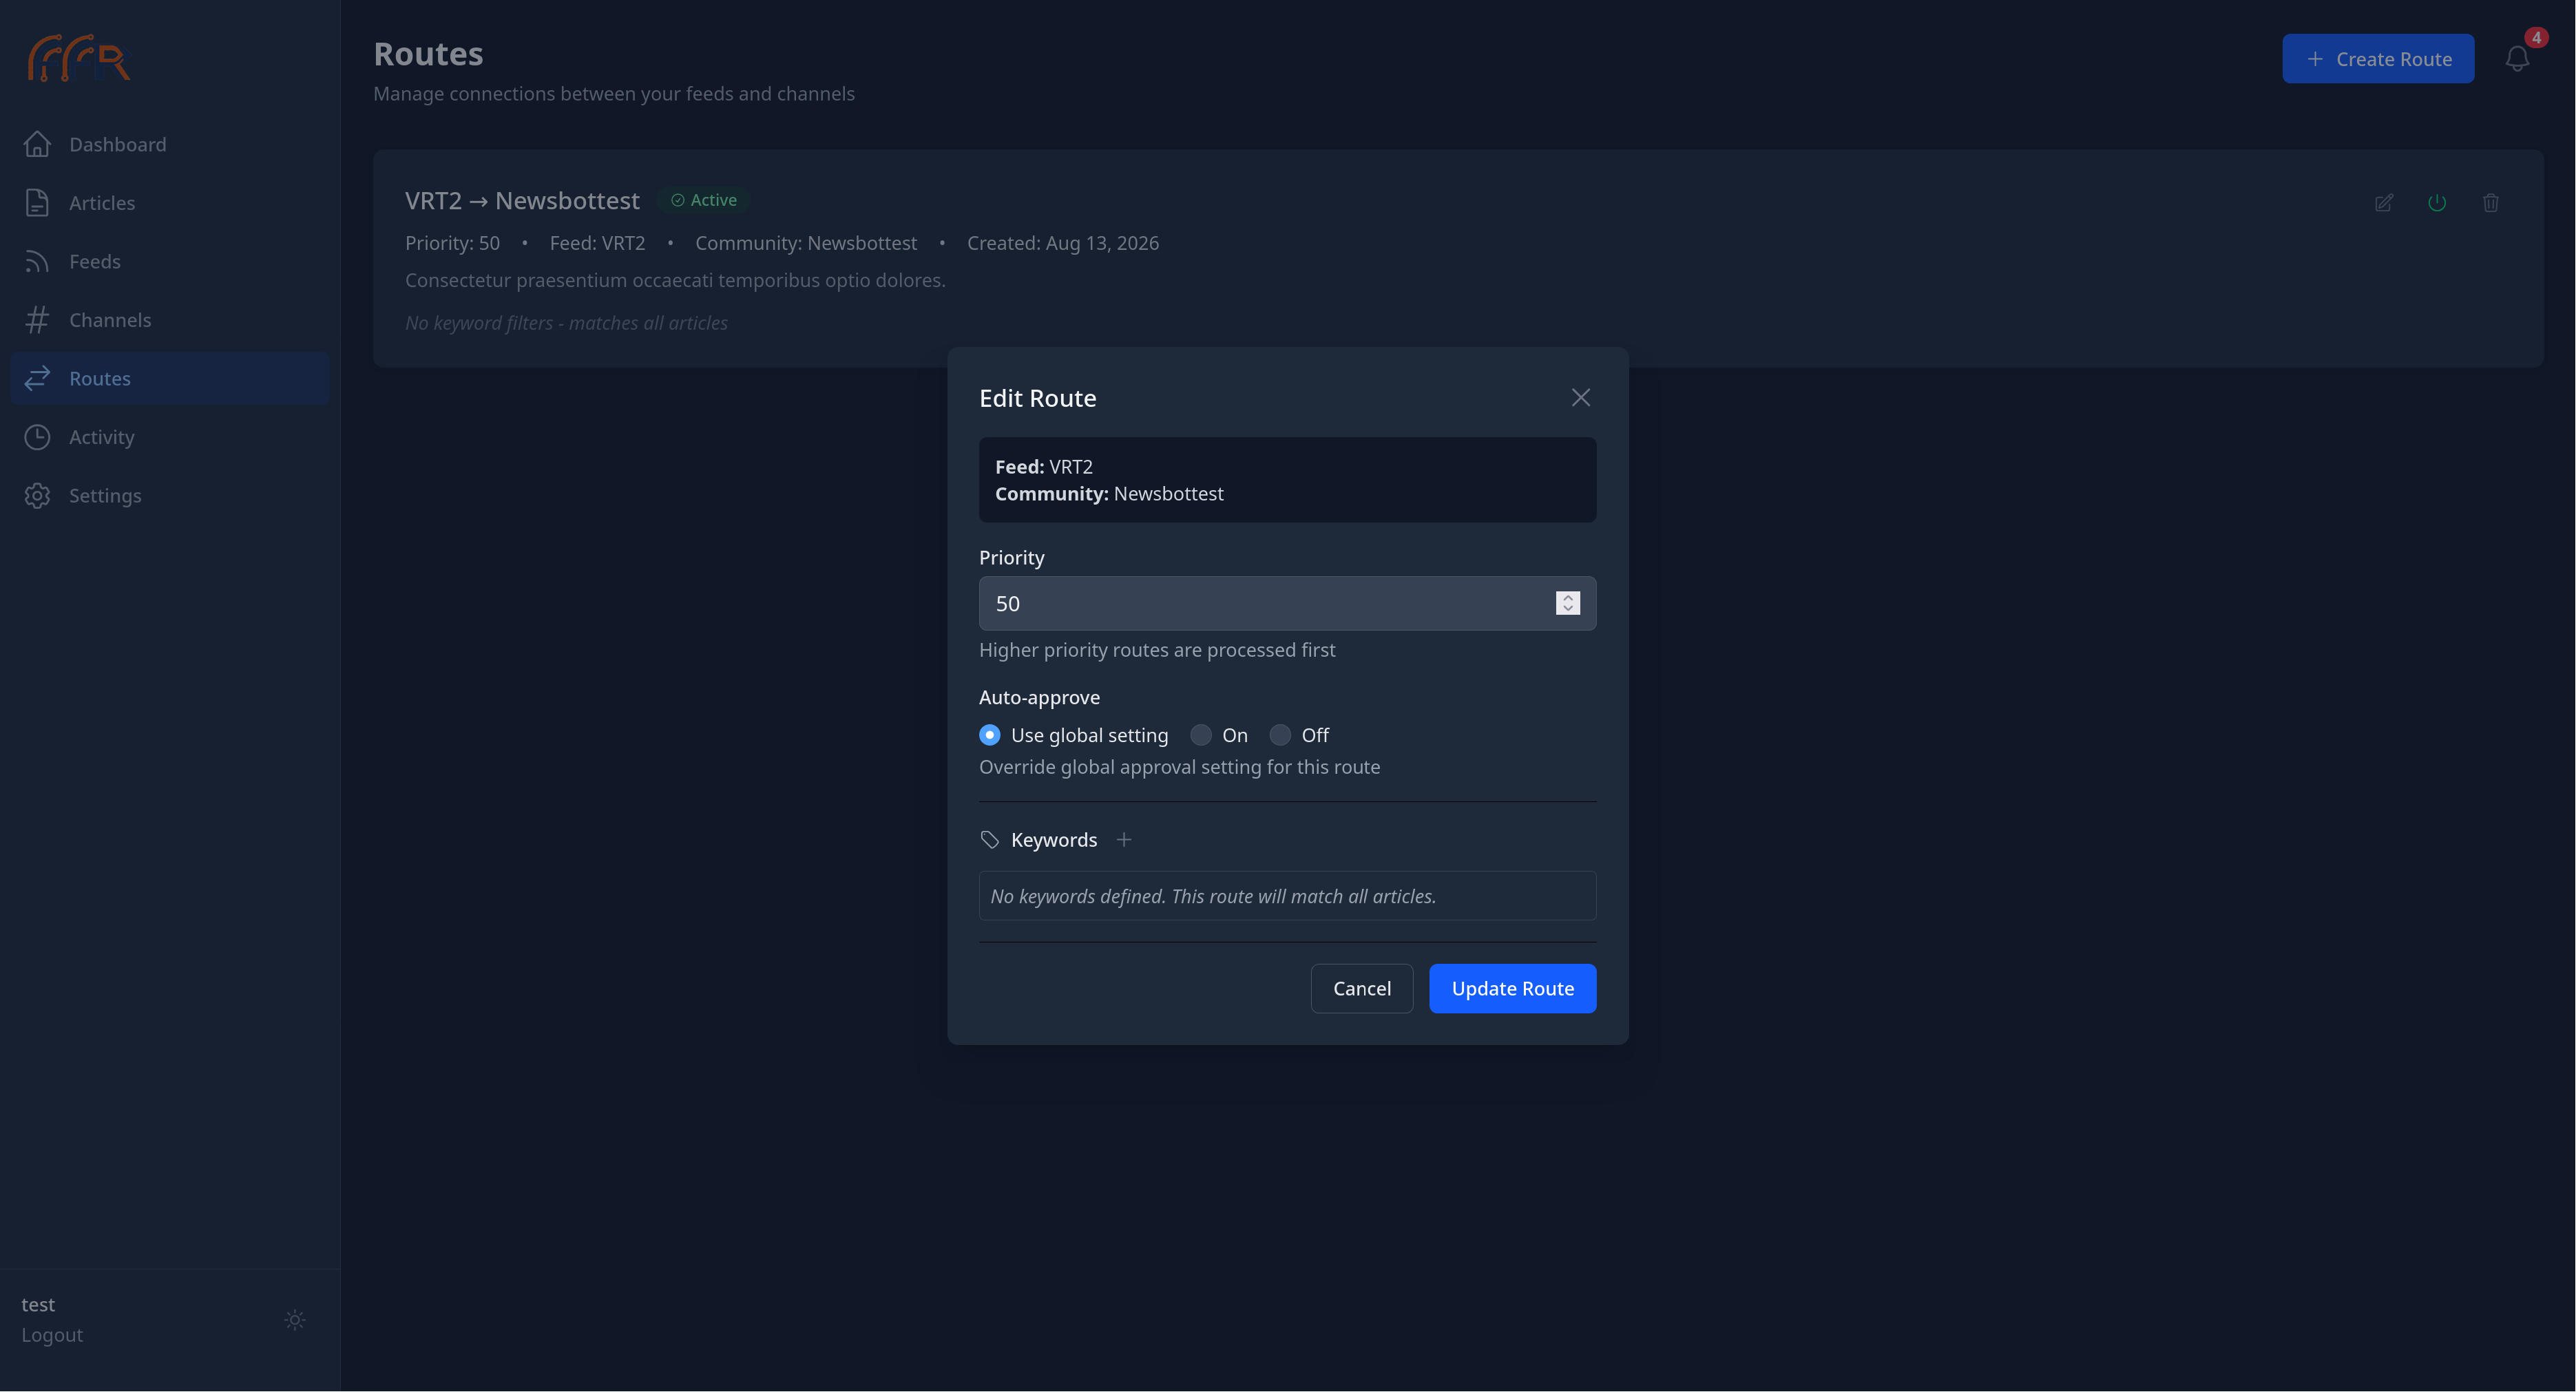Edit the VRT2 route pencil icon

click(x=2384, y=203)
